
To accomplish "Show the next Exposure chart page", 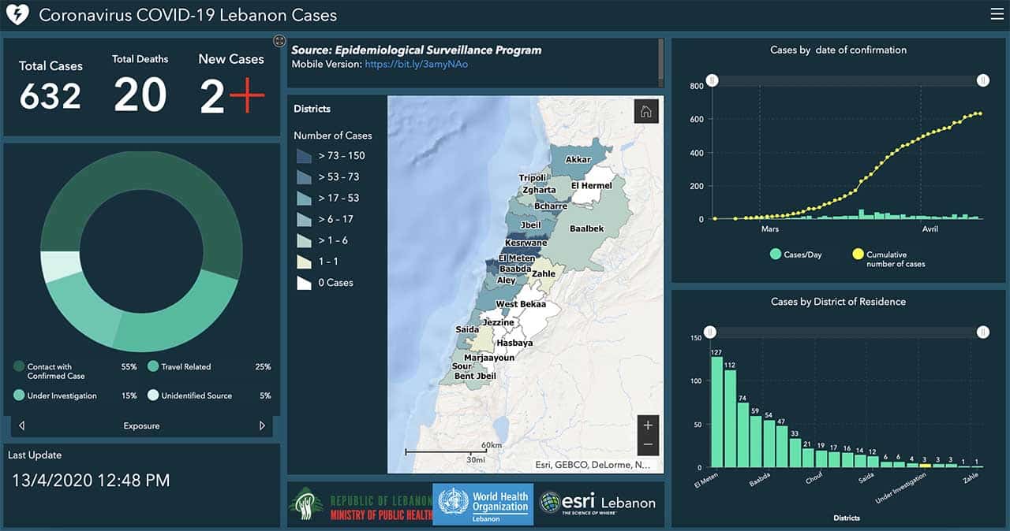I will (262, 425).
